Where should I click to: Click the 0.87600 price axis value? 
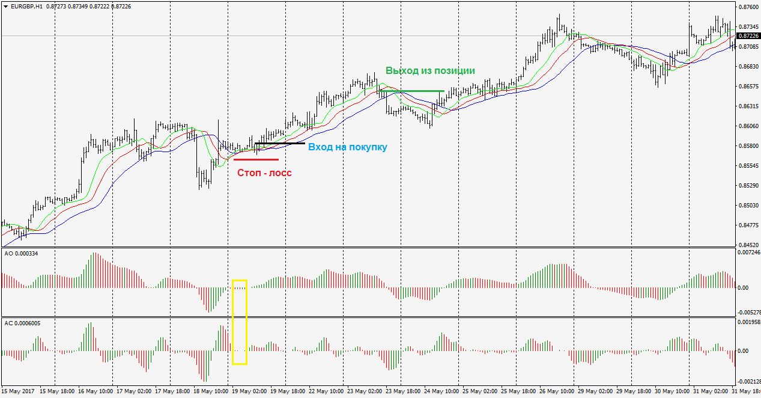748,7
